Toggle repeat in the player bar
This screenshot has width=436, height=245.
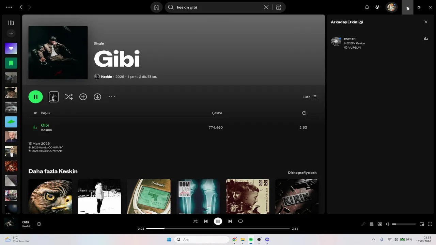tap(240, 221)
